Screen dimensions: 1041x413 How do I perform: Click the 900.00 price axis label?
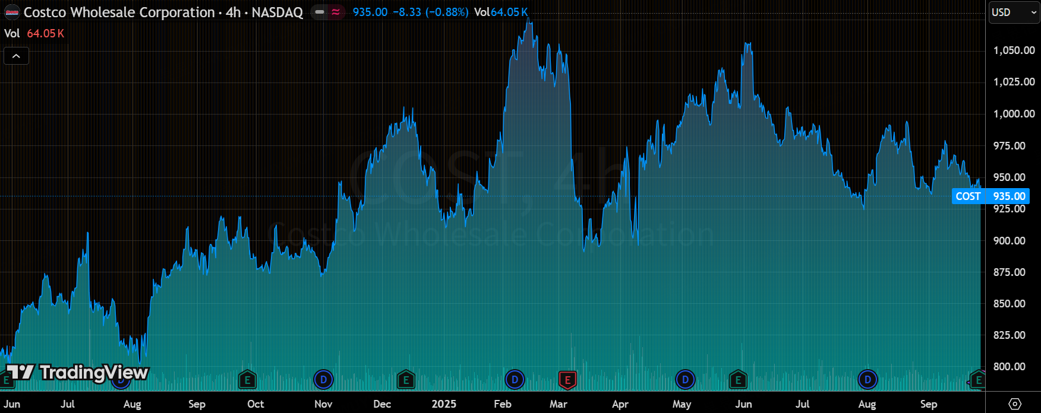(1009, 241)
